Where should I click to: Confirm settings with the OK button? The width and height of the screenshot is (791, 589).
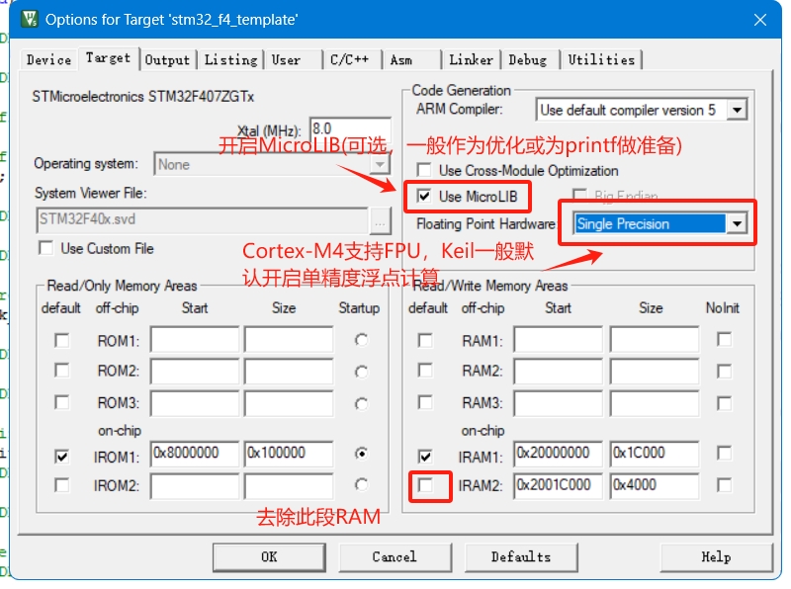269,557
